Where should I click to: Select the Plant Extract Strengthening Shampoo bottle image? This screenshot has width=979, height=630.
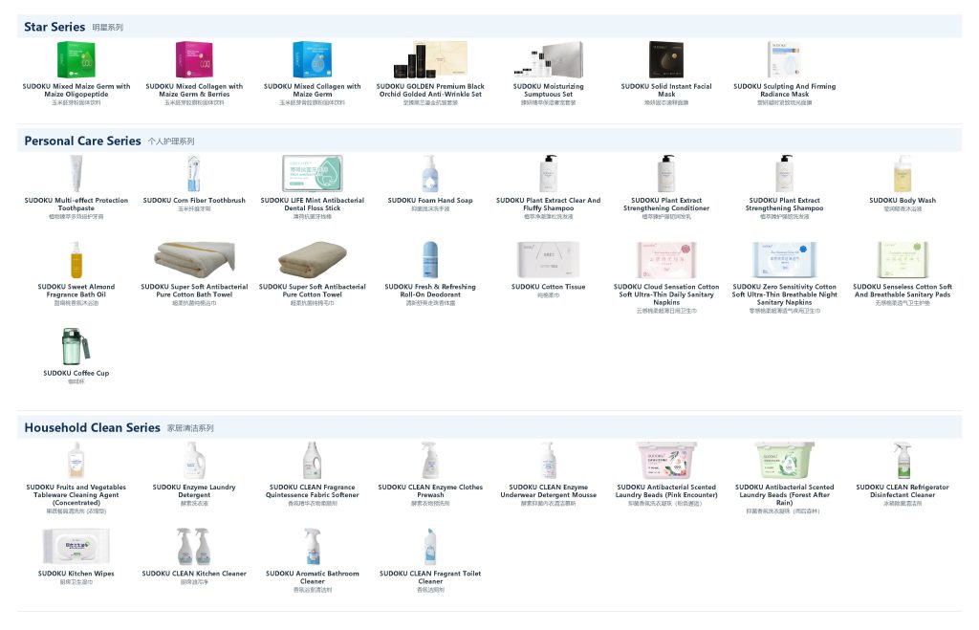click(x=784, y=174)
